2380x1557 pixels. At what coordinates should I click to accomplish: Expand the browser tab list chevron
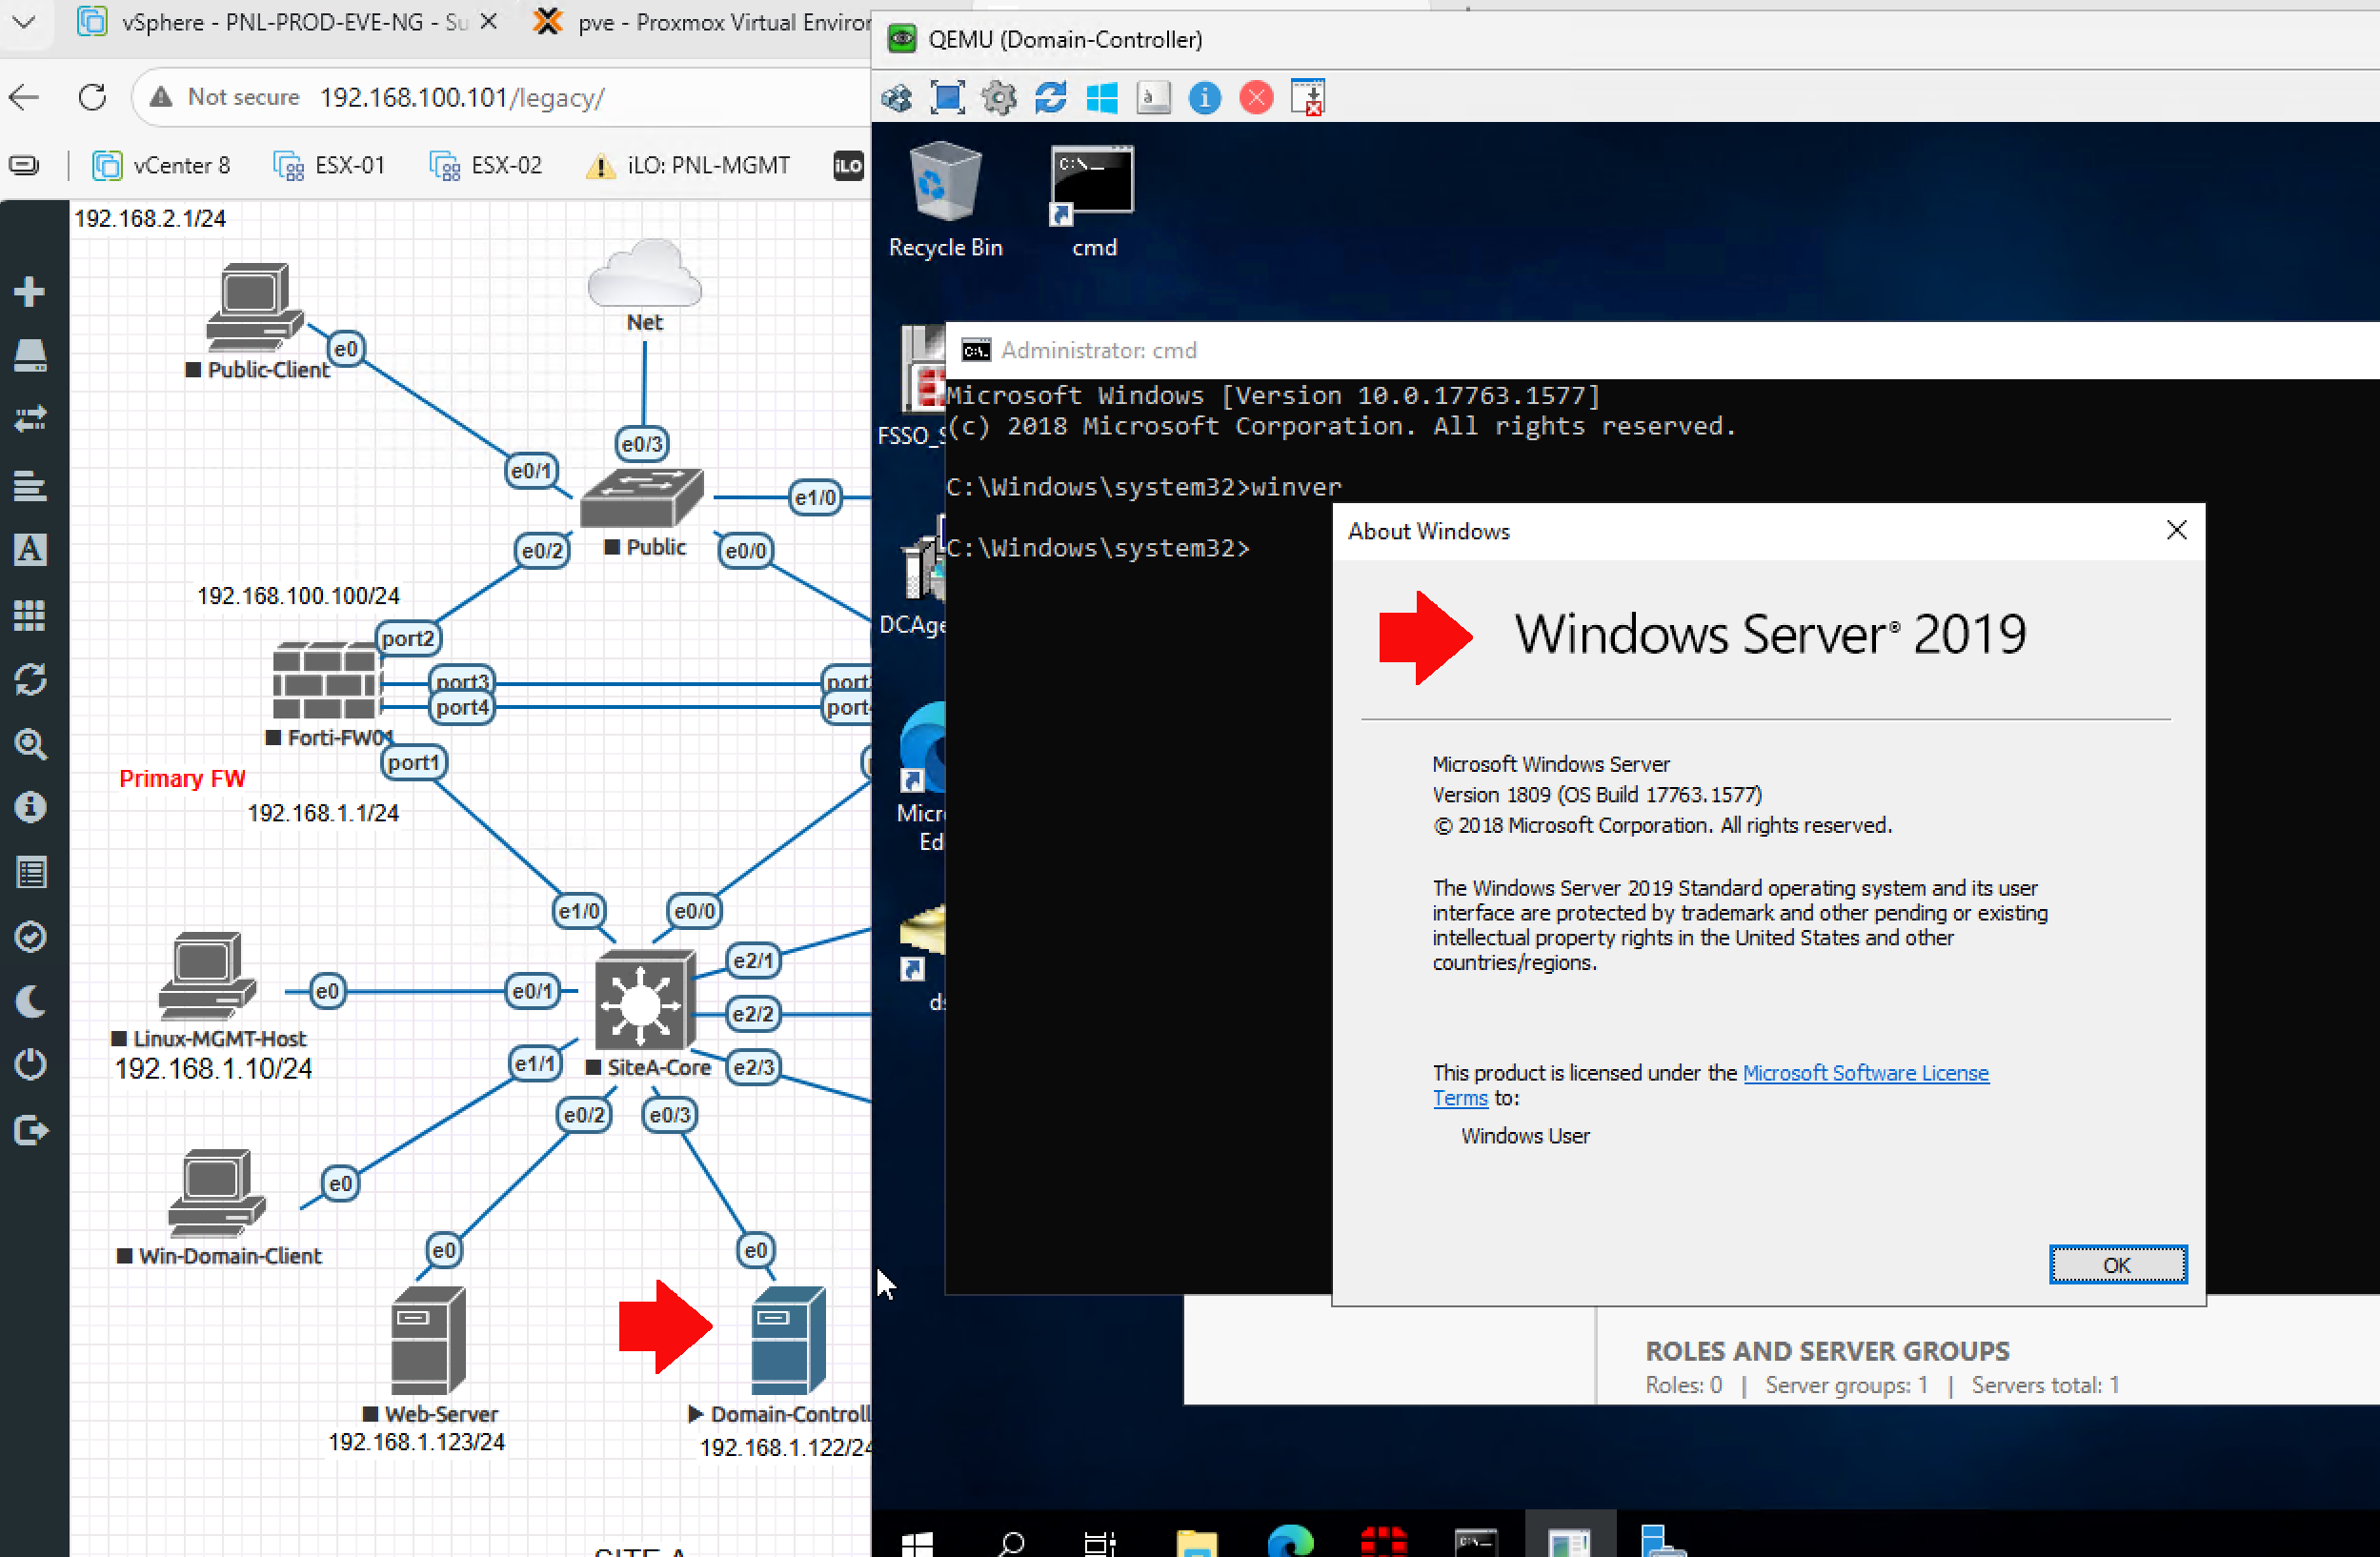[x=24, y=21]
